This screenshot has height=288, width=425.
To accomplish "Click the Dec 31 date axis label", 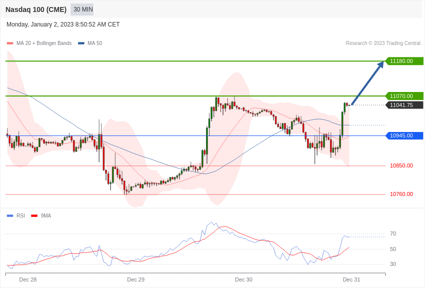I will click(x=351, y=279).
